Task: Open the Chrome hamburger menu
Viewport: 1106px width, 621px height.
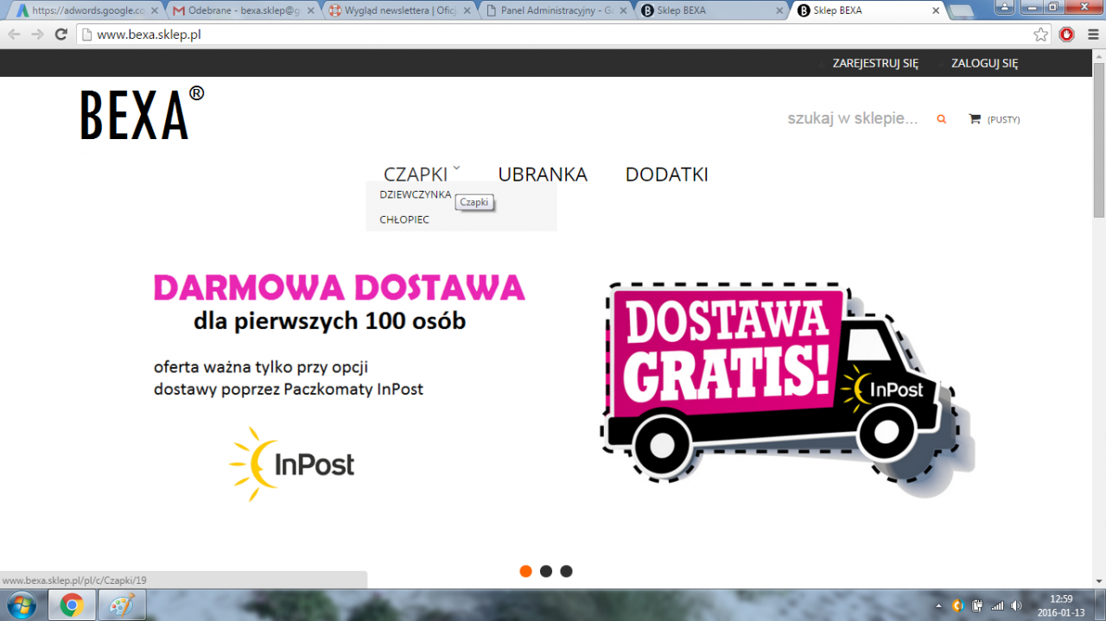Action: 1092,35
